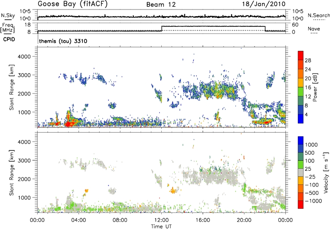Click the '-1000' value on Velocity scale
330x229 pixels.
[x=313, y=201]
